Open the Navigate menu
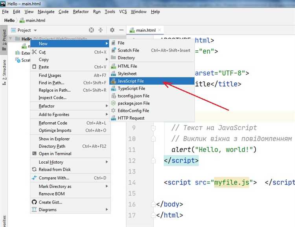 [46, 12]
